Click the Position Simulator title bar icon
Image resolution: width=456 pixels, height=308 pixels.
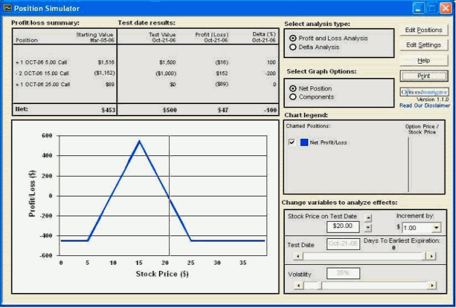click(x=8, y=8)
